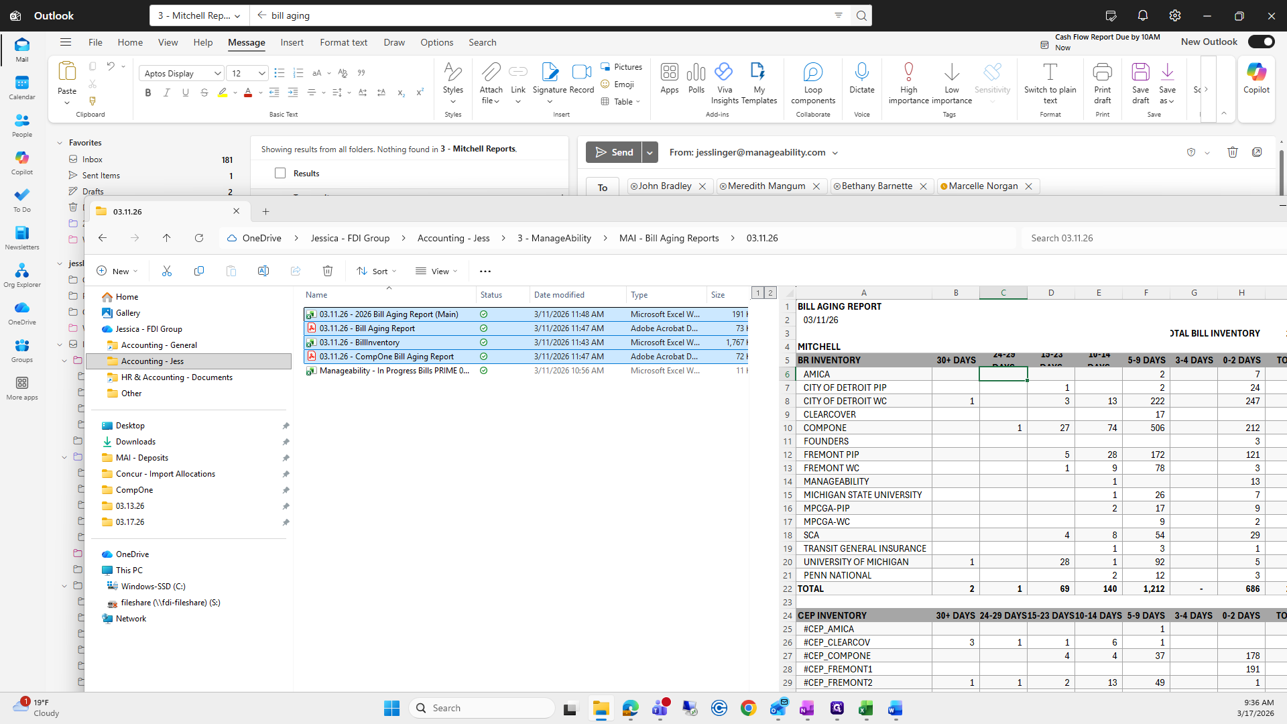Click the Delete icon in File Explorer toolbar
Screen dimensions: 1287x724
tap(327, 271)
